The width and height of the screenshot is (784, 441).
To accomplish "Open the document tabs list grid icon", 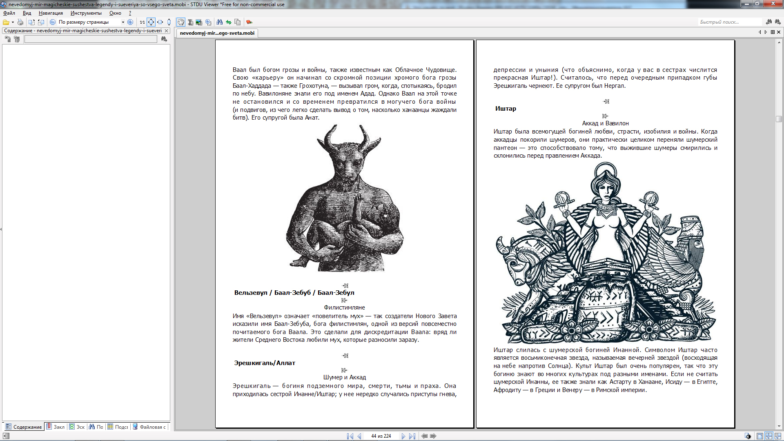I will pos(773,32).
